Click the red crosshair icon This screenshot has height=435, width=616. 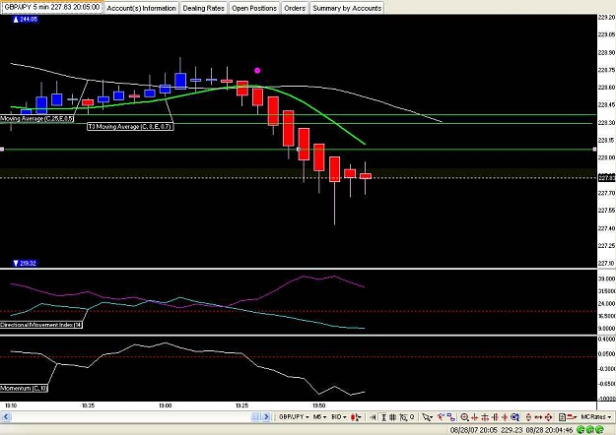(x=475, y=417)
